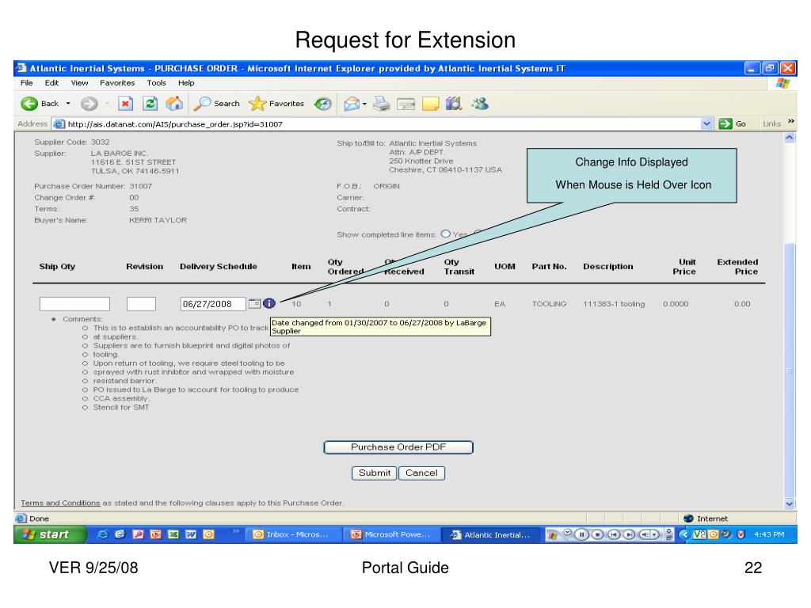
Task: Click the green Back arrow button
Action: tap(29, 104)
